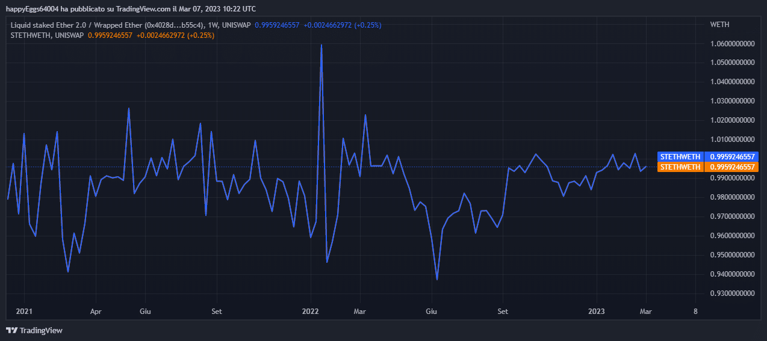
Task: Click the 0.9300000000 price scale label
Action: point(732,293)
